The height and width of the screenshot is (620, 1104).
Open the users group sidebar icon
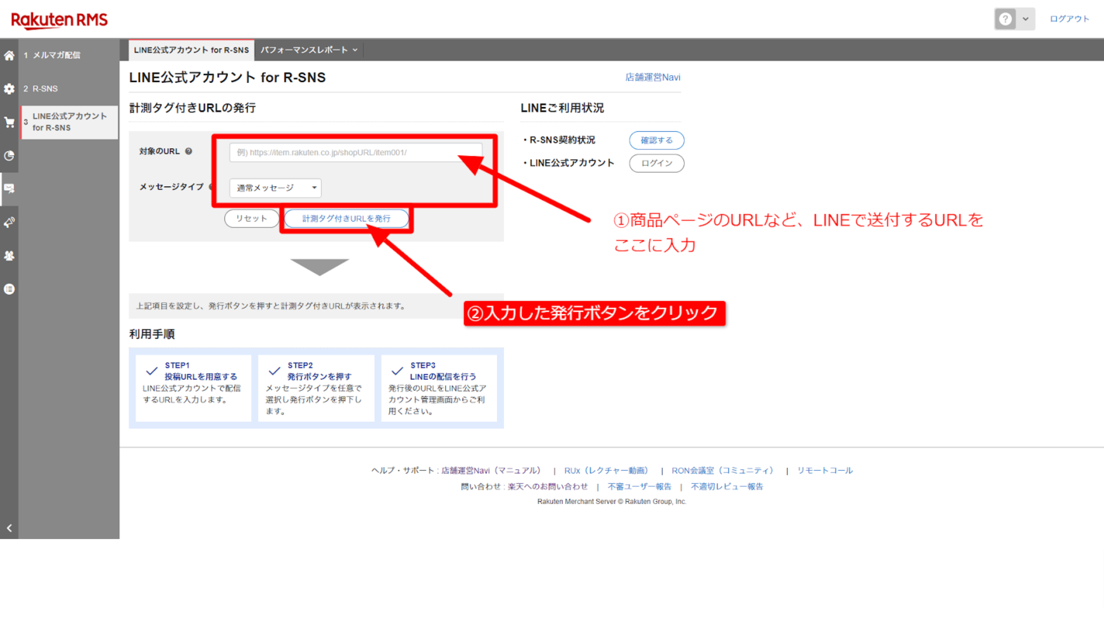tap(9, 255)
